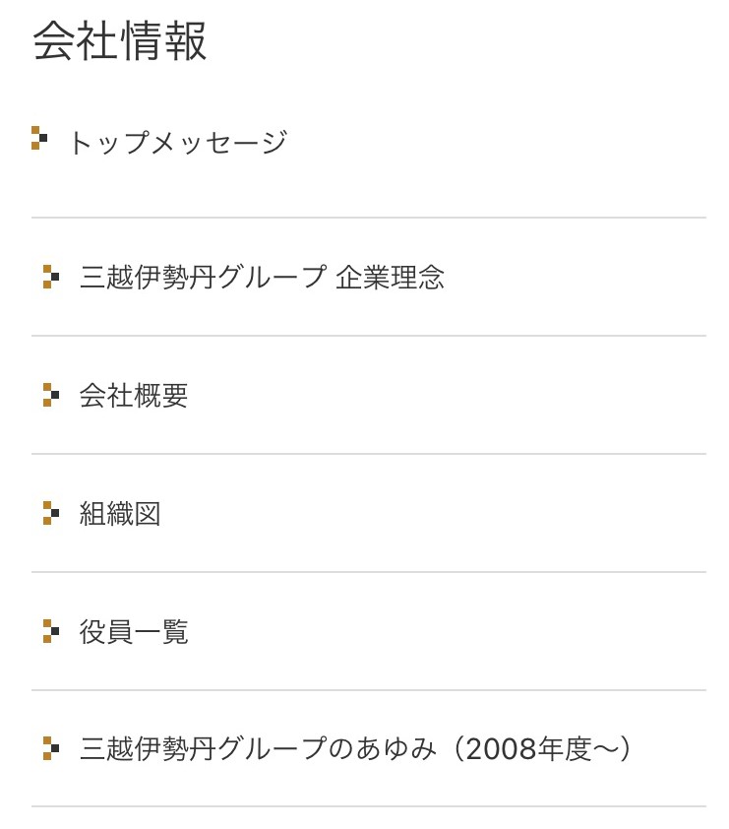Click the 会社情報 heading

pyautogui.click(x=120, y=40)
